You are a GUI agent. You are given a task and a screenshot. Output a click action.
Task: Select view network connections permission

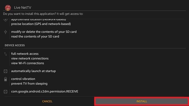(x=30, y=59)
